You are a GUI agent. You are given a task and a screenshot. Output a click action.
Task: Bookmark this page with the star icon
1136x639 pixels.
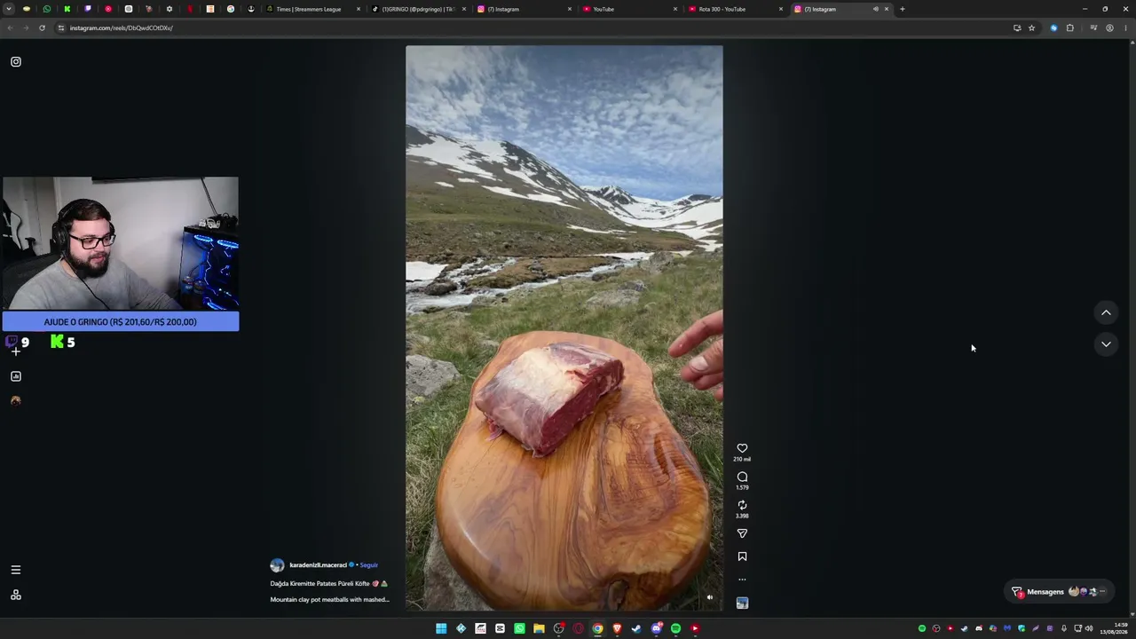[x=1031, y=28]
